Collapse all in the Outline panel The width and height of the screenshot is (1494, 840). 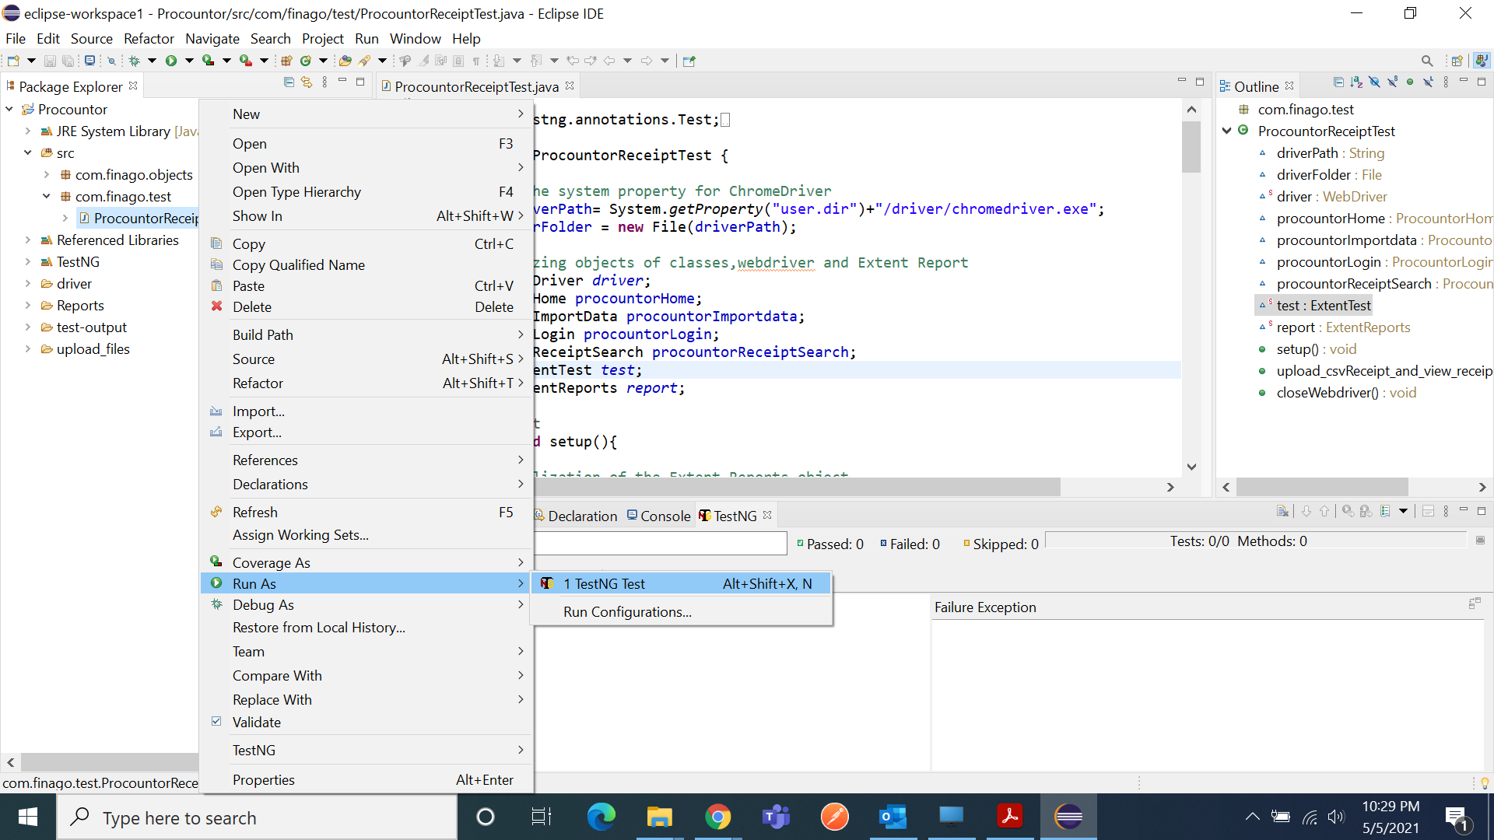coord(1338,82)
